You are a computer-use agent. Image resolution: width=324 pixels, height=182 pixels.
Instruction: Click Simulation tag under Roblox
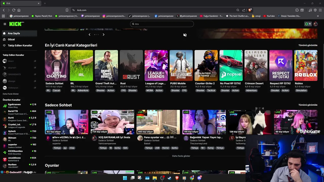click(x=301, y=90)
